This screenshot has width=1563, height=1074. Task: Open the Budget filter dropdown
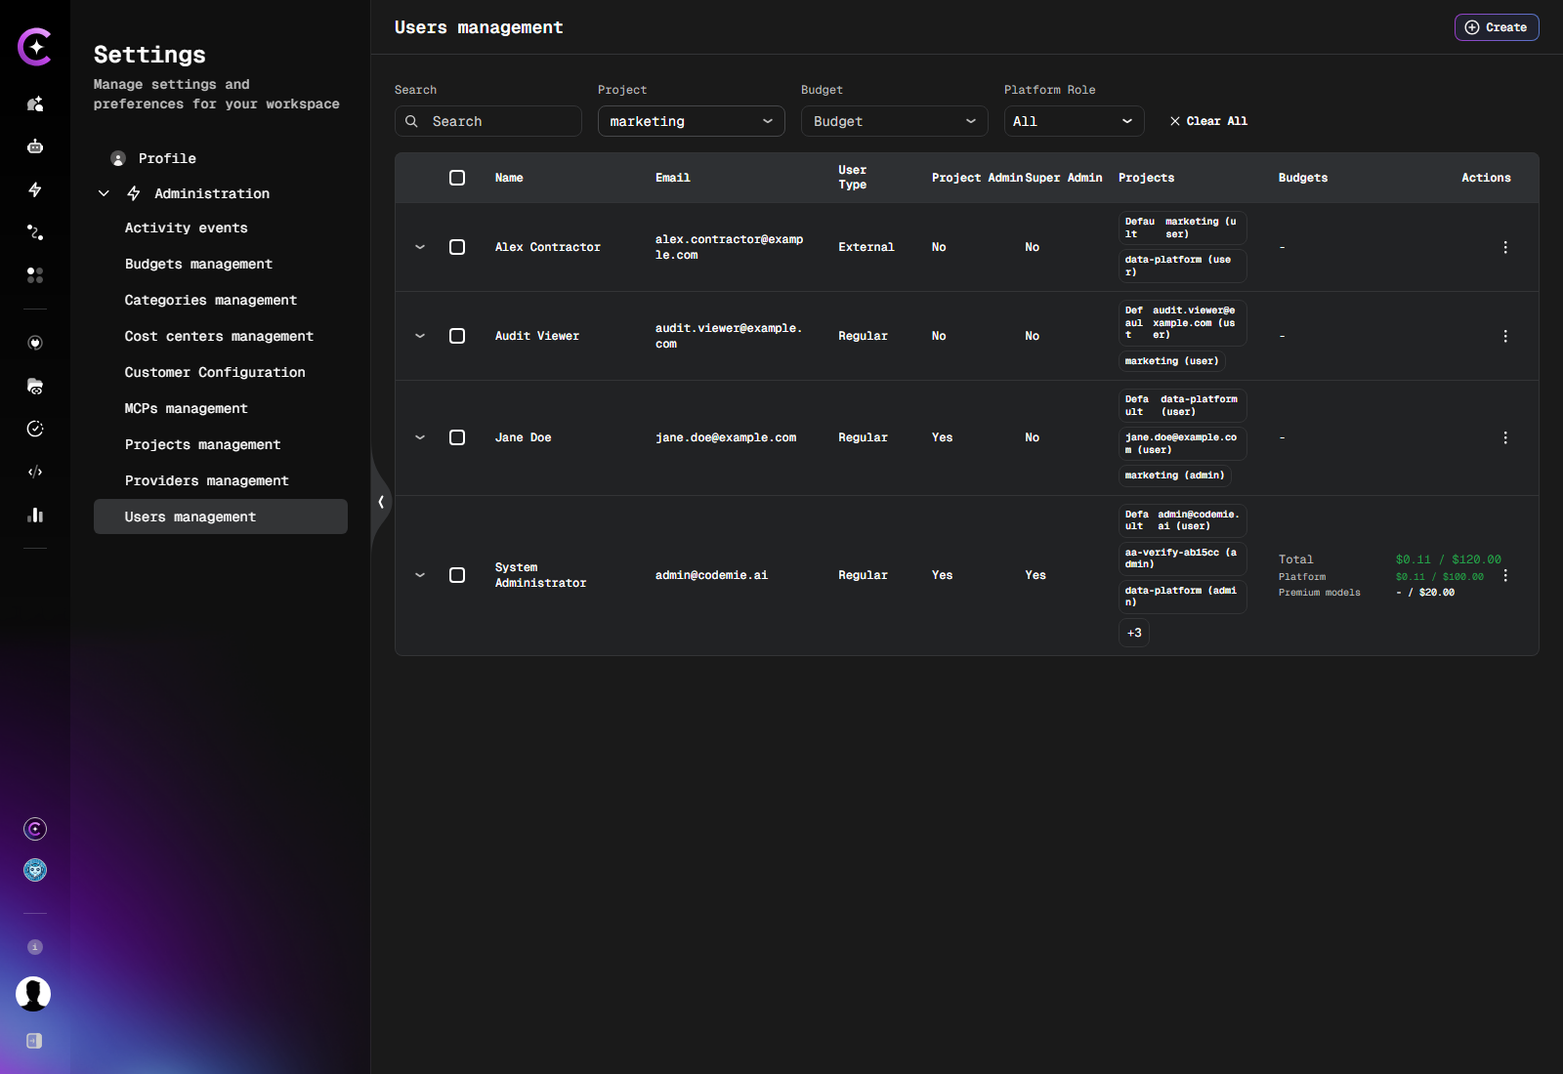tap(895, 121)
